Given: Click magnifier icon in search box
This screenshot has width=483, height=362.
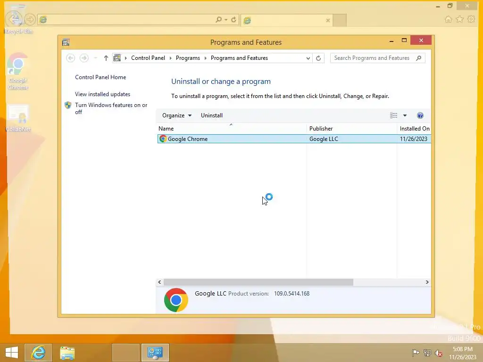Looking at the screenshot, I should [x=419, y=58].
